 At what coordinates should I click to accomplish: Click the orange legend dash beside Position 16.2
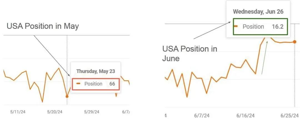point(236,27)
